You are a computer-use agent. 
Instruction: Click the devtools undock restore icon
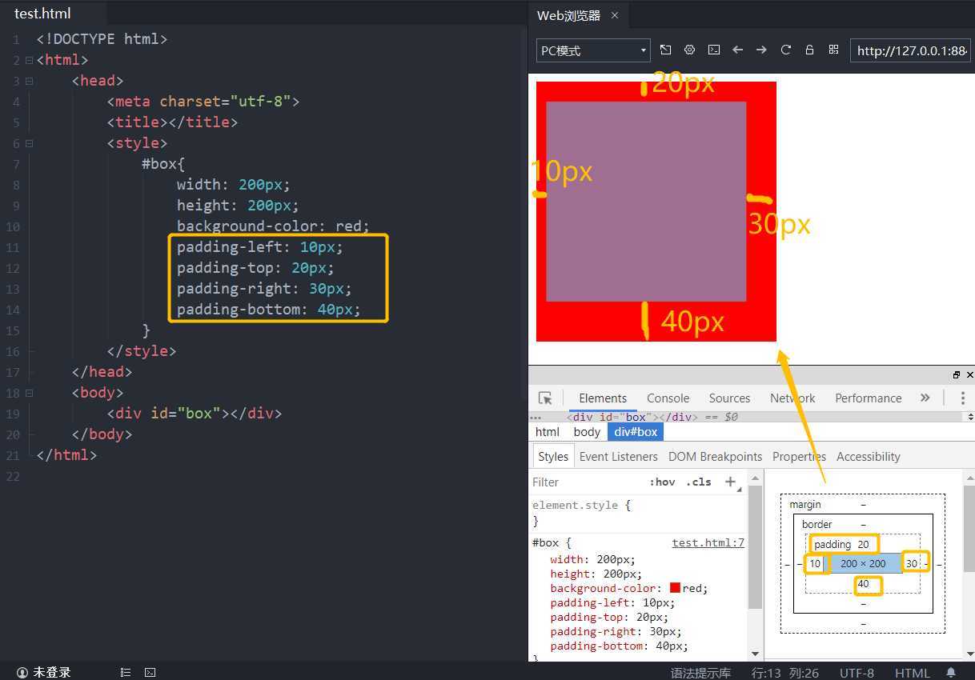(956, 374)
